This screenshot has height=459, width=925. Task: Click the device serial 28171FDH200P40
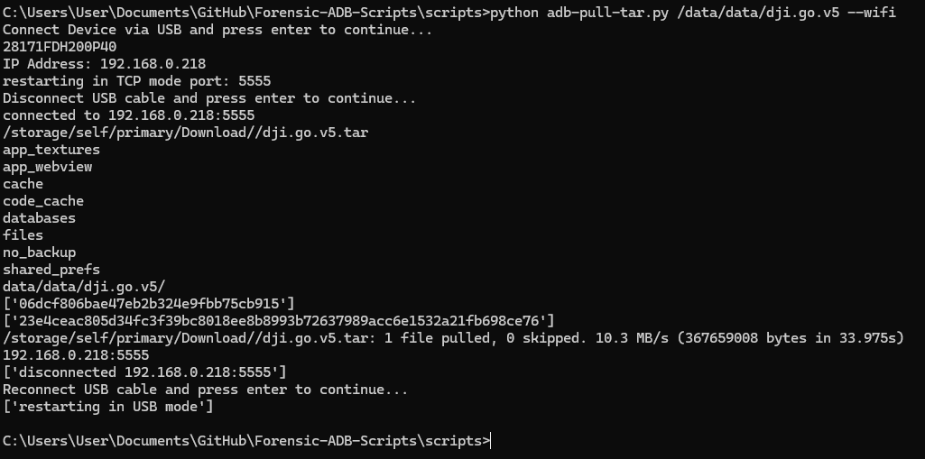coord(60,47)
